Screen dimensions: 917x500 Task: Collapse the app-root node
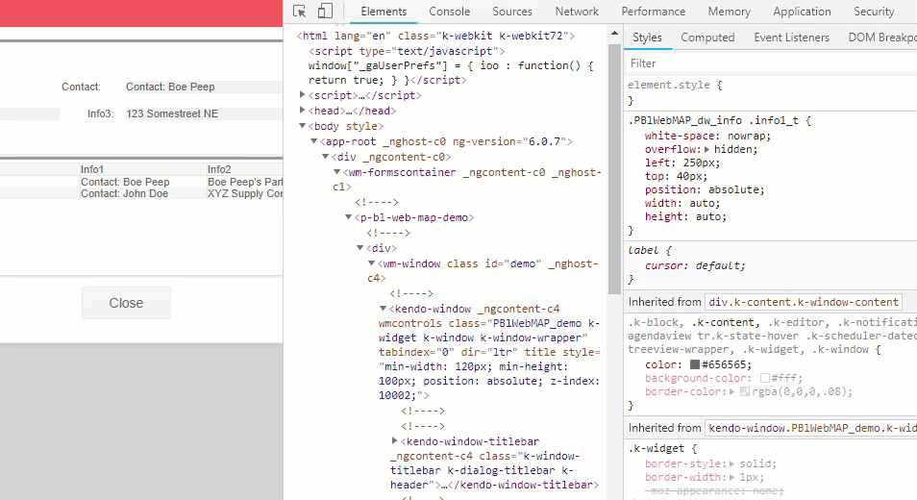coord(314,141)
